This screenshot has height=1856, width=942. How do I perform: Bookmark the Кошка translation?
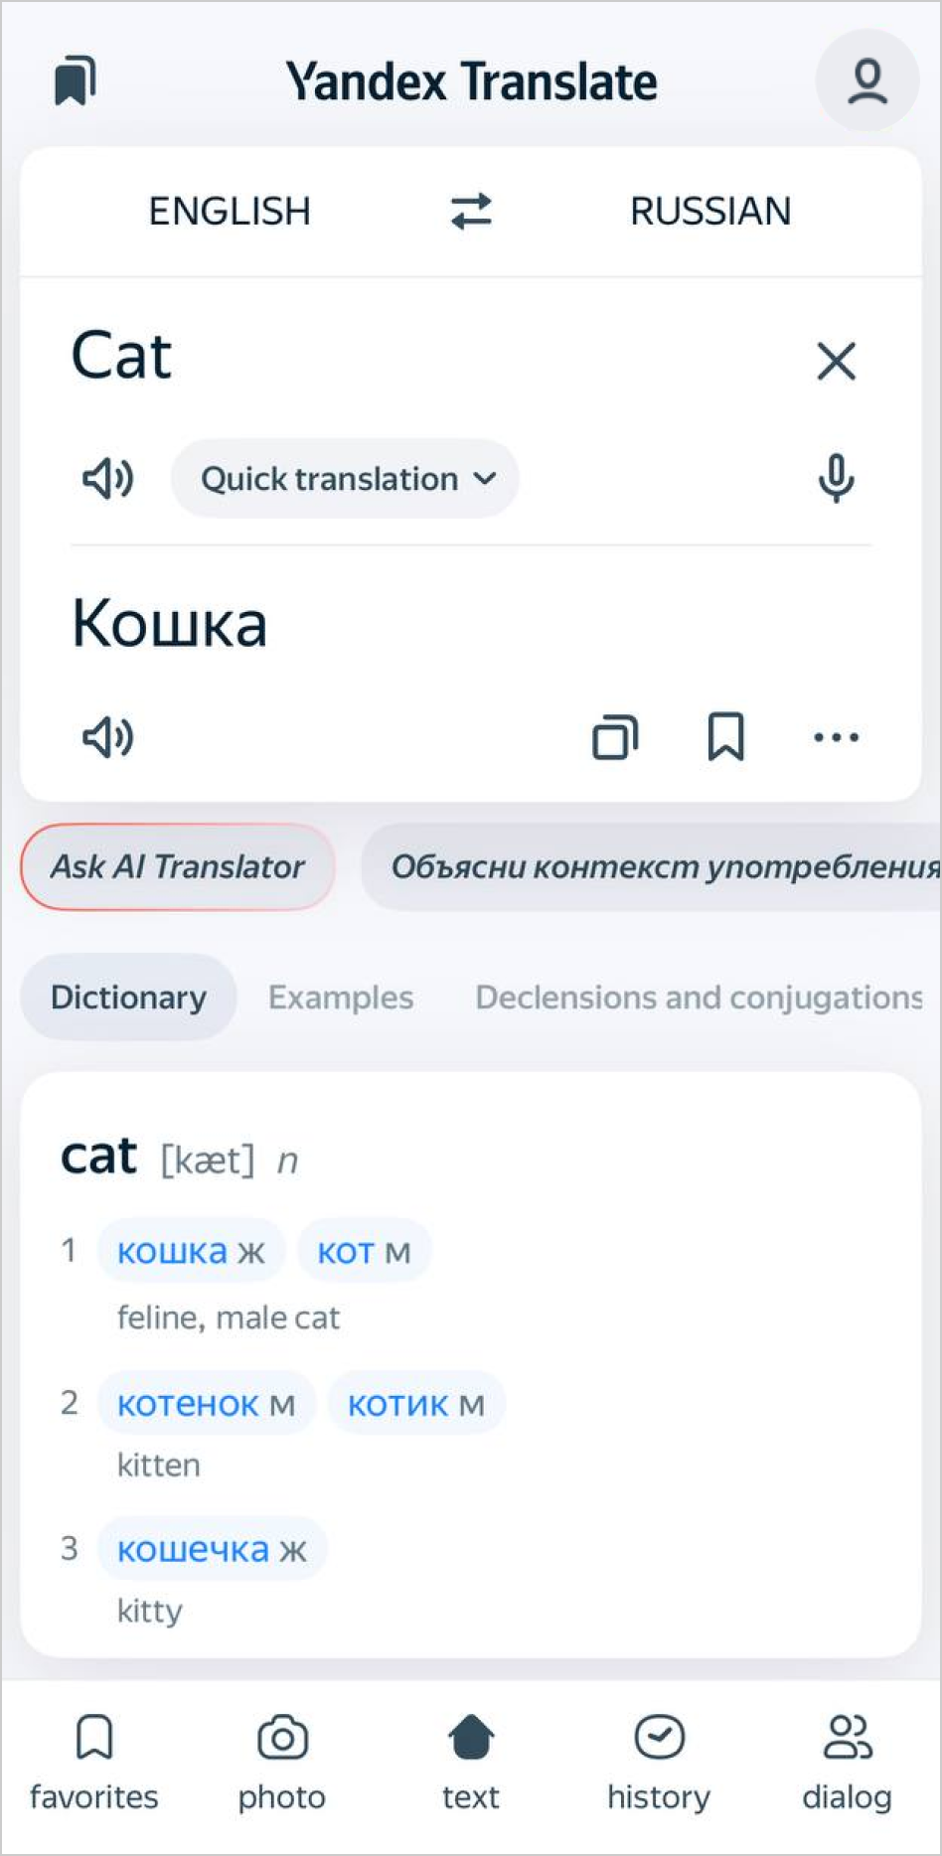pos(725,737)
